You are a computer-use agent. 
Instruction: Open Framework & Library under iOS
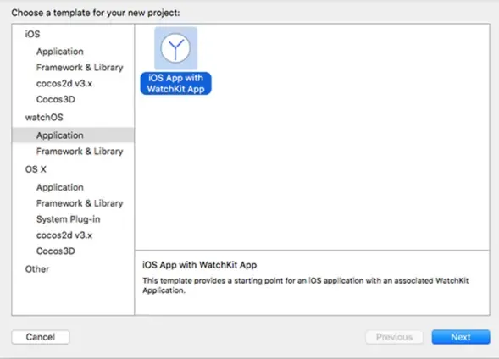[80, 68]
